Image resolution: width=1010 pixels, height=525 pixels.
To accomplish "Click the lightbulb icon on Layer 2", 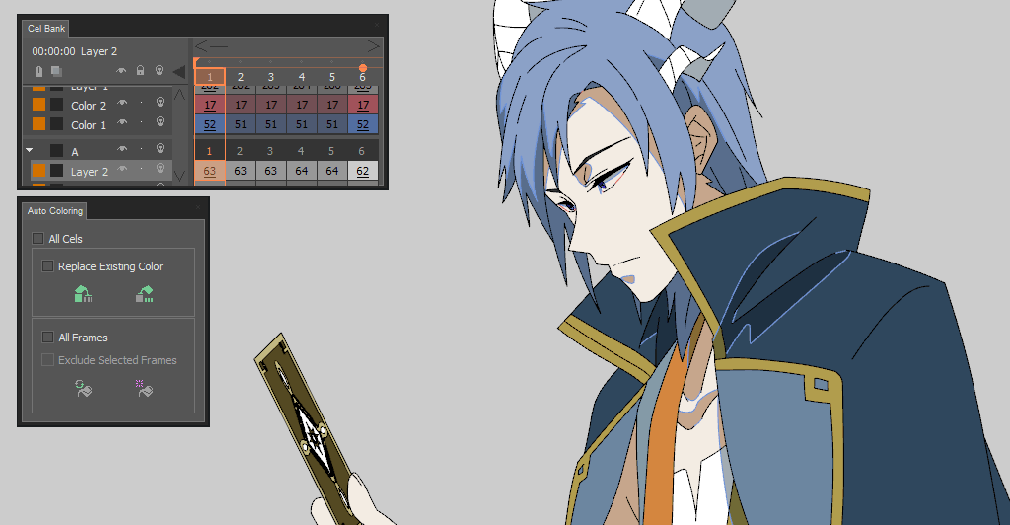I will pyautogui.click(x=161, y=169).
